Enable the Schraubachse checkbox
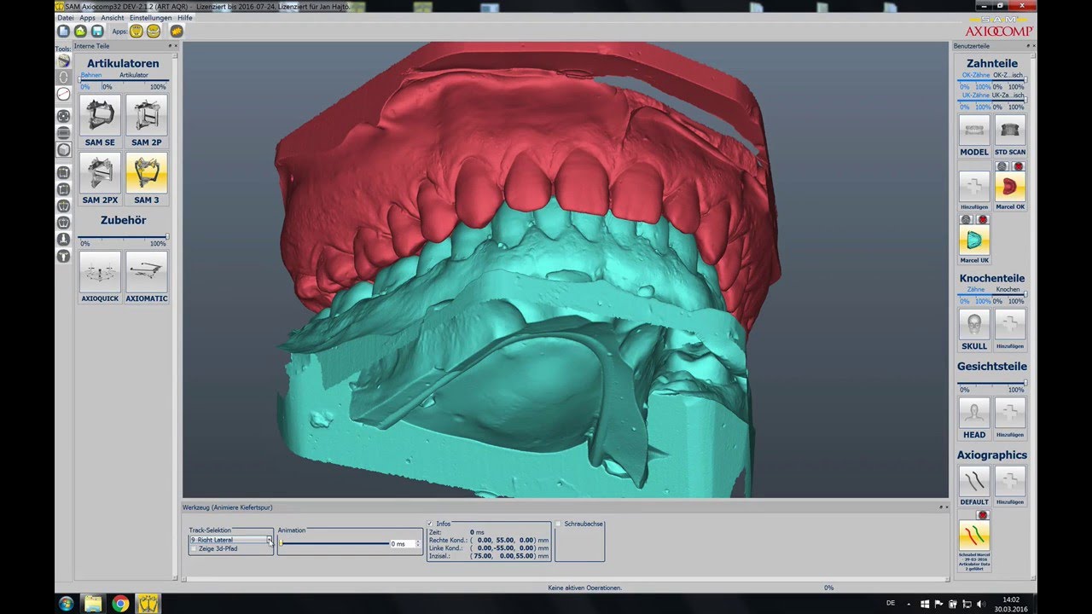The width and height of the screenshot is (1092, 614). 559,524
